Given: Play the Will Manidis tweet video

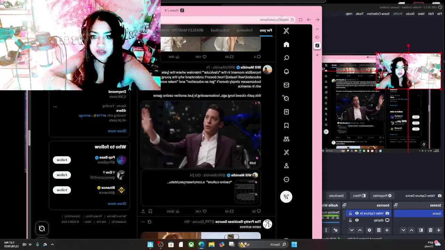Looking at the screenshot, I should coord(201,135).
